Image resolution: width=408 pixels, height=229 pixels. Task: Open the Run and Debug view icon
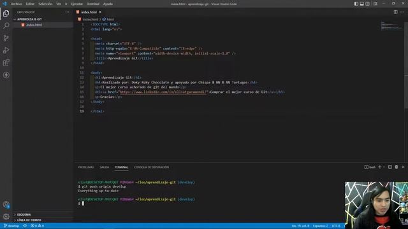tap(6, 50)
